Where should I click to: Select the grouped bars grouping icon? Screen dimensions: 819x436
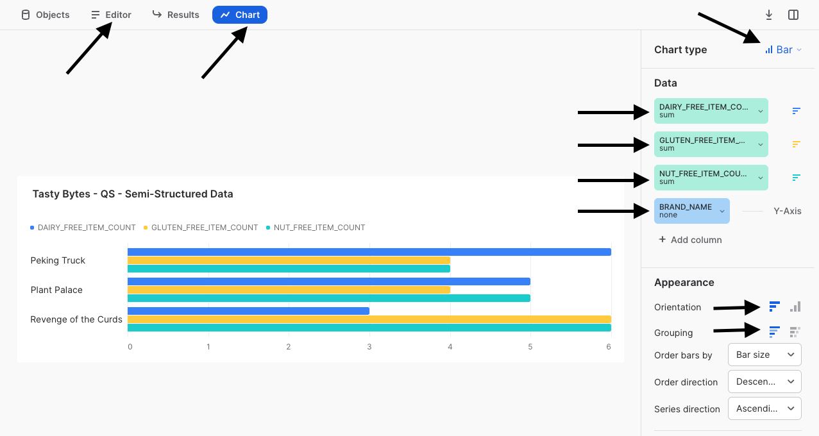point(795,332)
